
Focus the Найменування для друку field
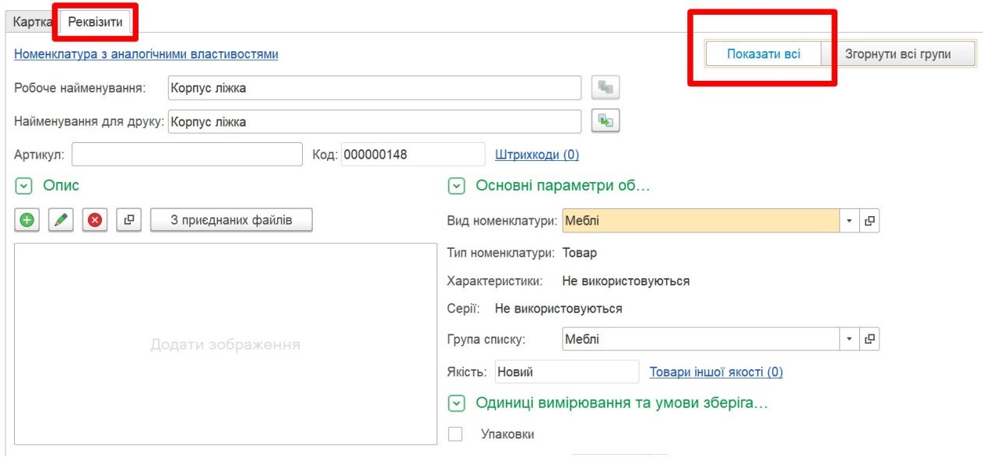tap(374, 121)
